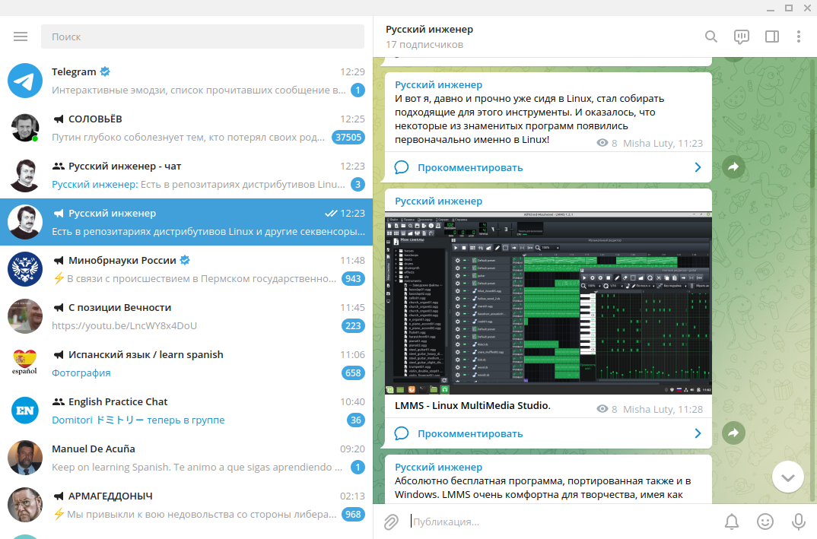Open Manuel De Acuña conversation
The image size is (817, 539).
pos(186,458)
